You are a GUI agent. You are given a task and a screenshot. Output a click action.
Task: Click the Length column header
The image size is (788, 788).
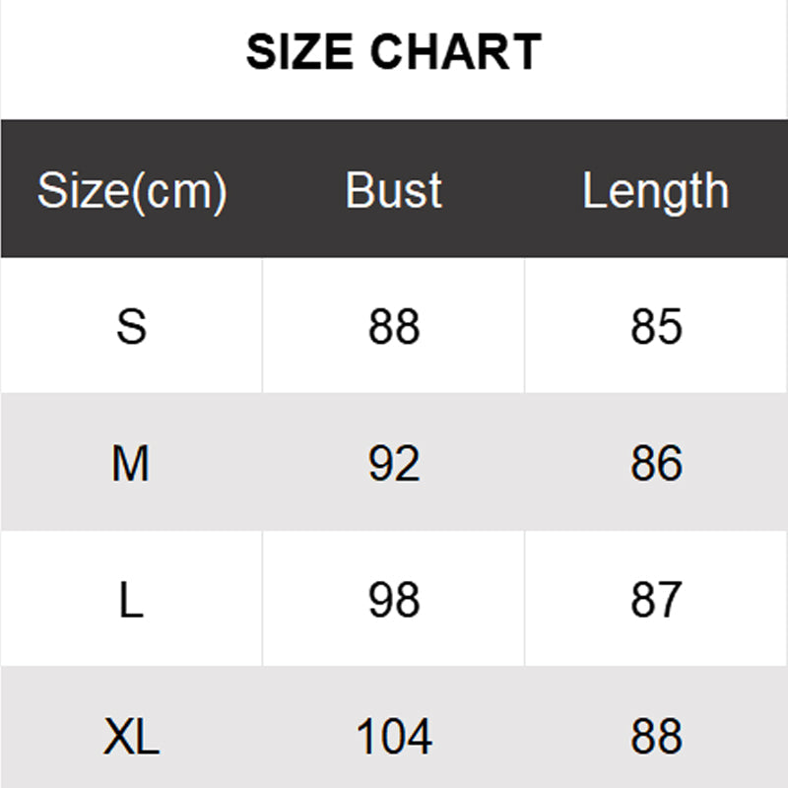(655, 190)
